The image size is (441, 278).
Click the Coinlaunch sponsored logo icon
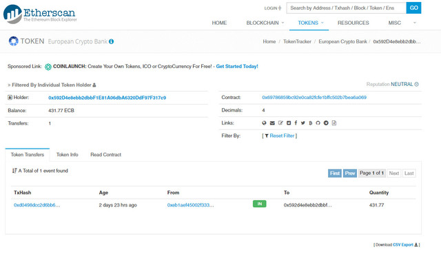(x=48, y=67)
